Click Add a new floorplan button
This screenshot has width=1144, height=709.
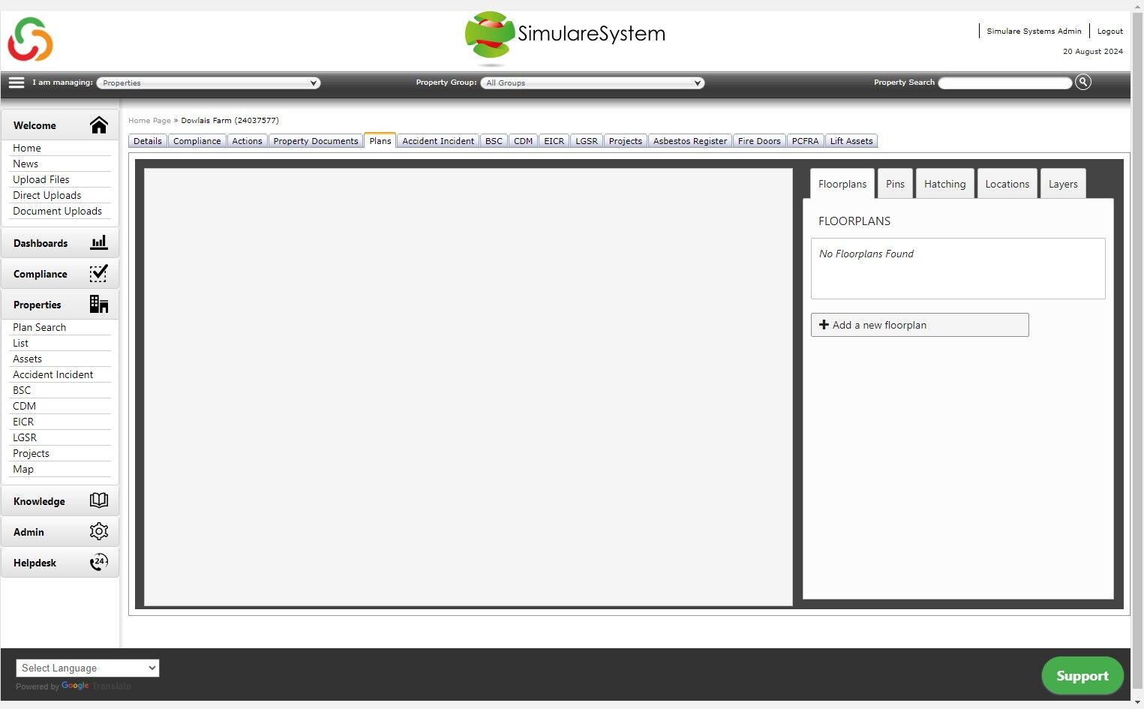[920, 325]
